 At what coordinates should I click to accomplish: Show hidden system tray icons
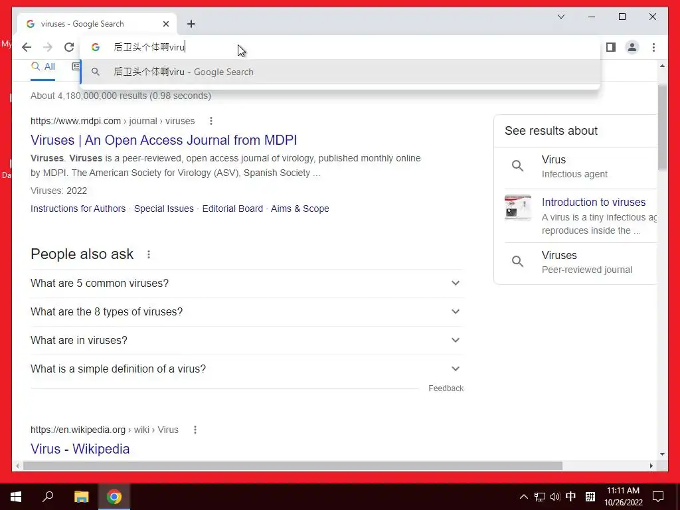[x=524, y=497]
